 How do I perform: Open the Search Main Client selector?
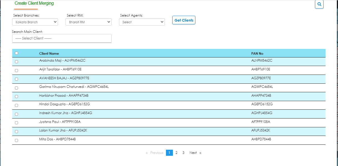pos(62,38)
